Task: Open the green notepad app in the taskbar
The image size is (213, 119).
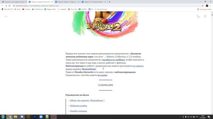Action: tap(47, 117)
